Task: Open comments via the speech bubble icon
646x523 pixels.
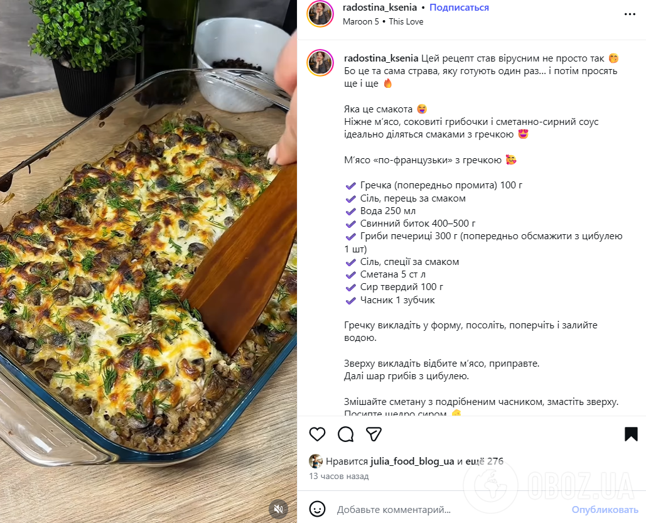Action: click(346, 434)
